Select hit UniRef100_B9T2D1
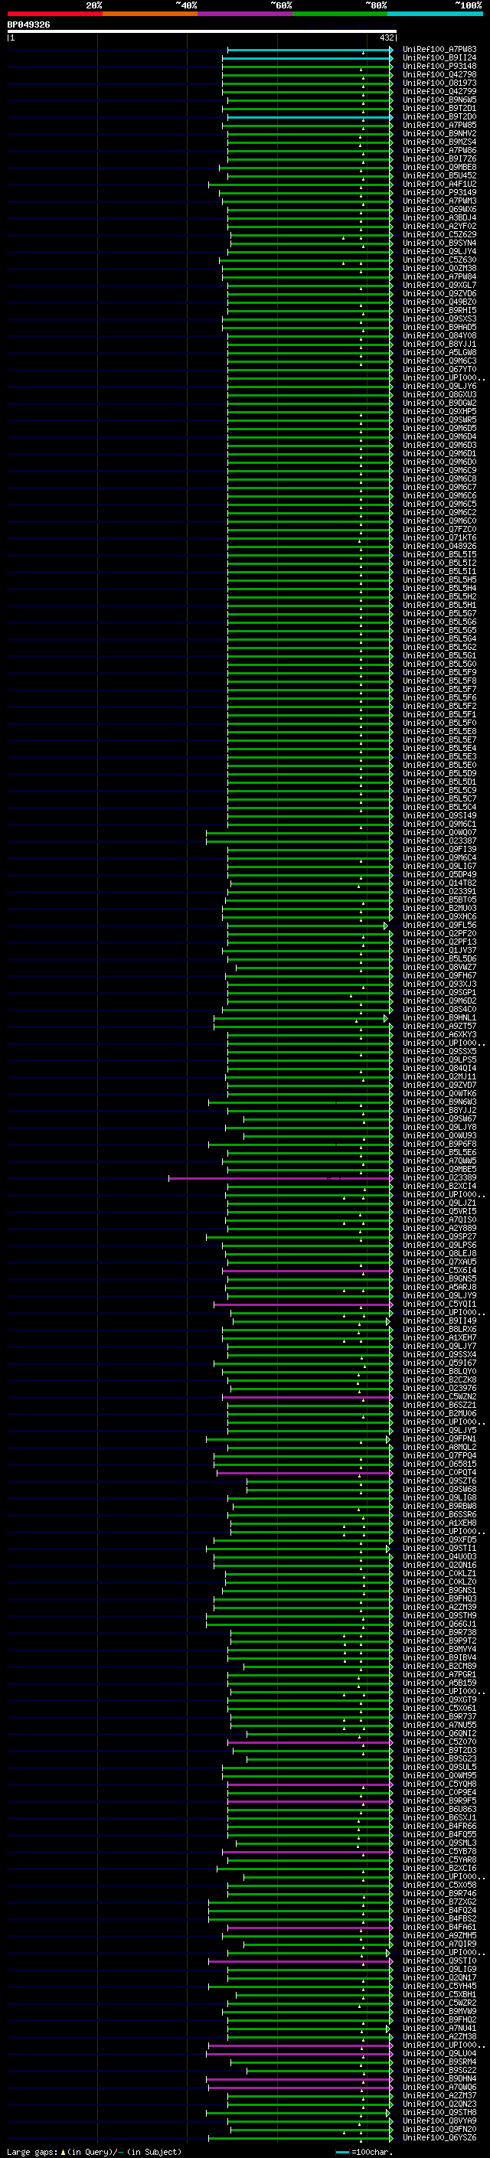The width and height of the screenshot is (490, 2158). click(x=439, y=108)
